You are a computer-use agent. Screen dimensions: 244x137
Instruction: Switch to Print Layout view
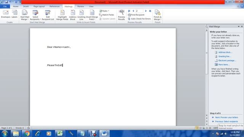point(197,128)
